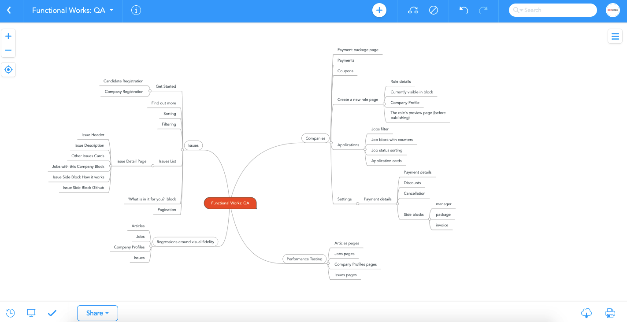This screenshot has height=322, width=627.
Task: Select the central Functional Works: QA node
Action: (230, 203)
